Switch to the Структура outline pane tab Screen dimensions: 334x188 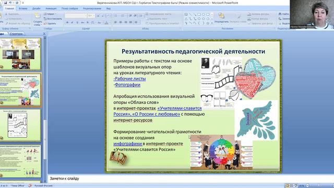click(x=16, y=34)
